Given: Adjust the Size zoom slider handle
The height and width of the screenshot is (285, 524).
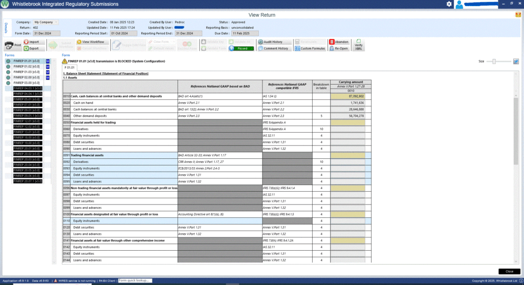Looking at the screenshot, I should (494, 61).
